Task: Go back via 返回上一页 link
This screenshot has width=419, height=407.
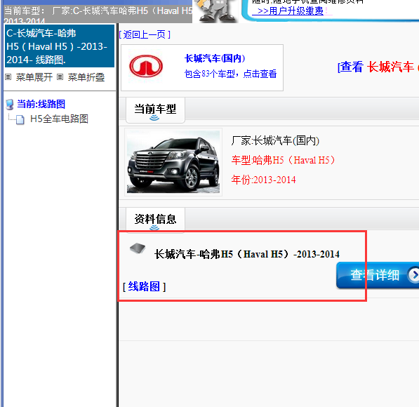Action: click(x=145, y=34)
